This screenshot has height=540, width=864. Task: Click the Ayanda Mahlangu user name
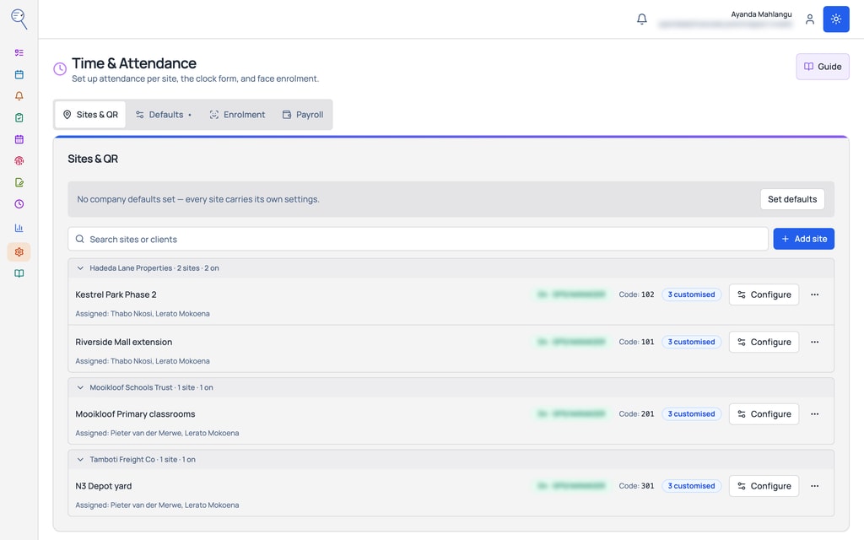(x=761, y=14)
